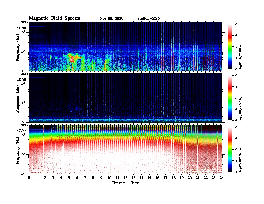Click the "dZ/dt" panel label
This screenshot has width=264, height=204.
coord(21,131)
